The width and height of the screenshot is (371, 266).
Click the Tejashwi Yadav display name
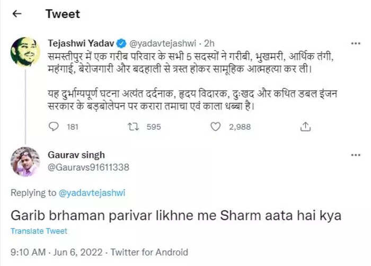click(81, 43)
